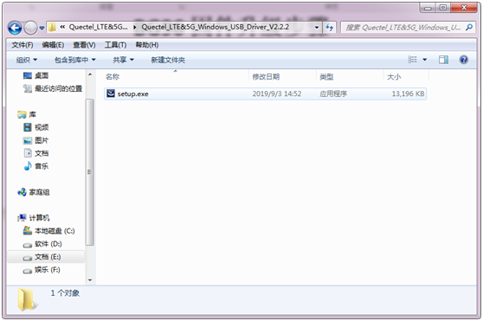Open the 查看(V) menu
The height and width of the screenshot is (321, 483).
84,45
